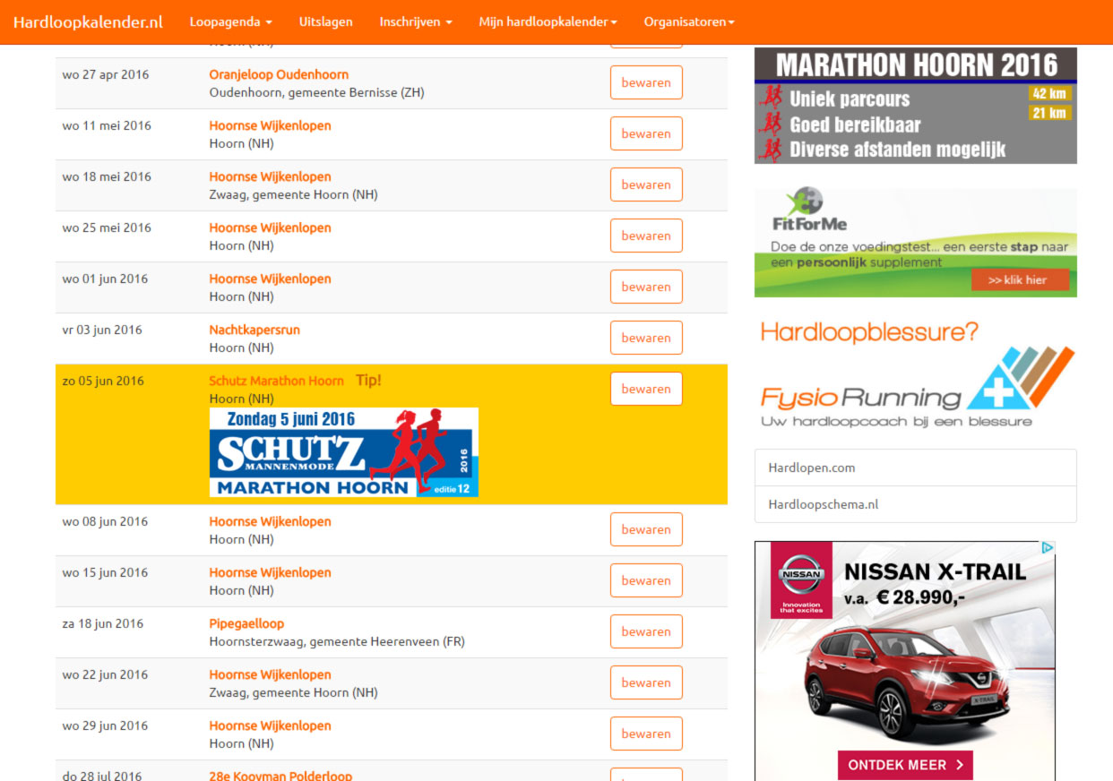The width and height of the screenshot is (1113, 781).
Task: Click the Marathon Hoorn 2016 banner ad
Action: tap(915, 106)
